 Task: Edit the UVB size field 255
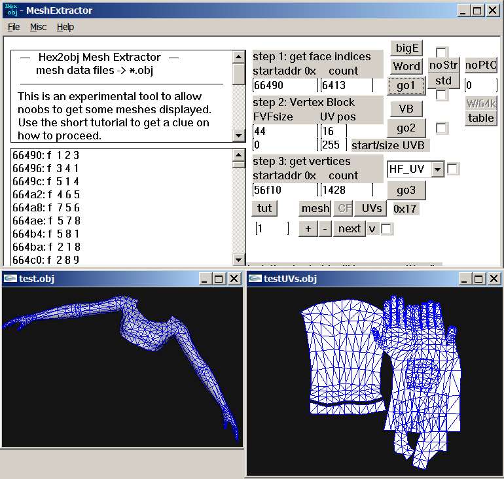point(334,145)
